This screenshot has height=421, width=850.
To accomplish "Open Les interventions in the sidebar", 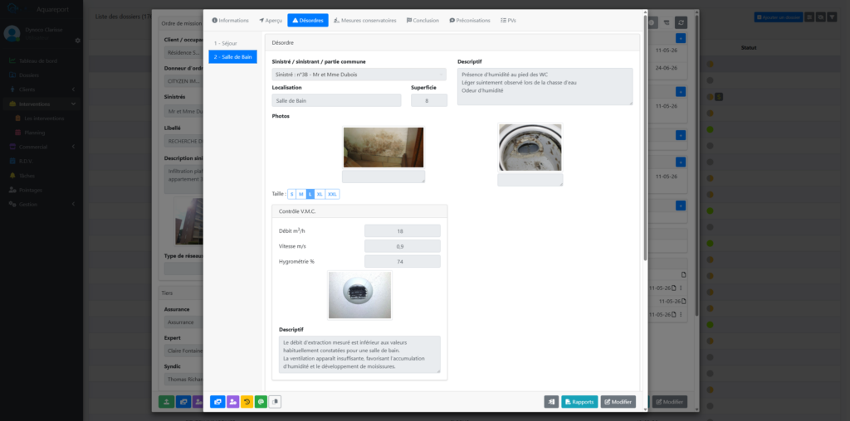I will pos(44,118).
